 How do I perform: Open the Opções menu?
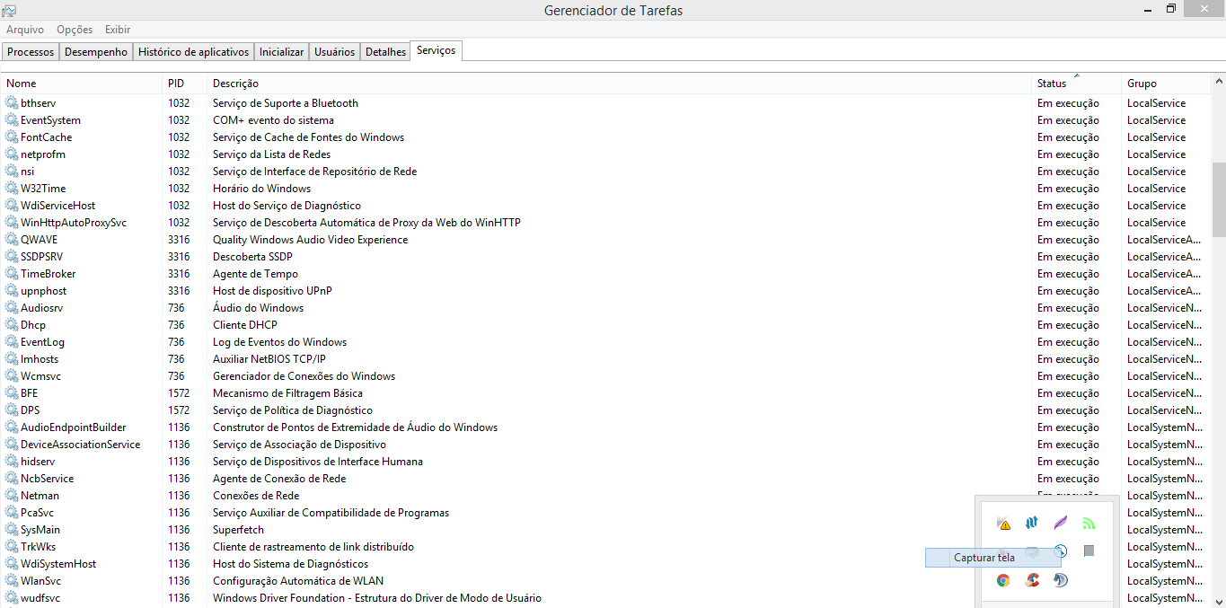(75, 30)
